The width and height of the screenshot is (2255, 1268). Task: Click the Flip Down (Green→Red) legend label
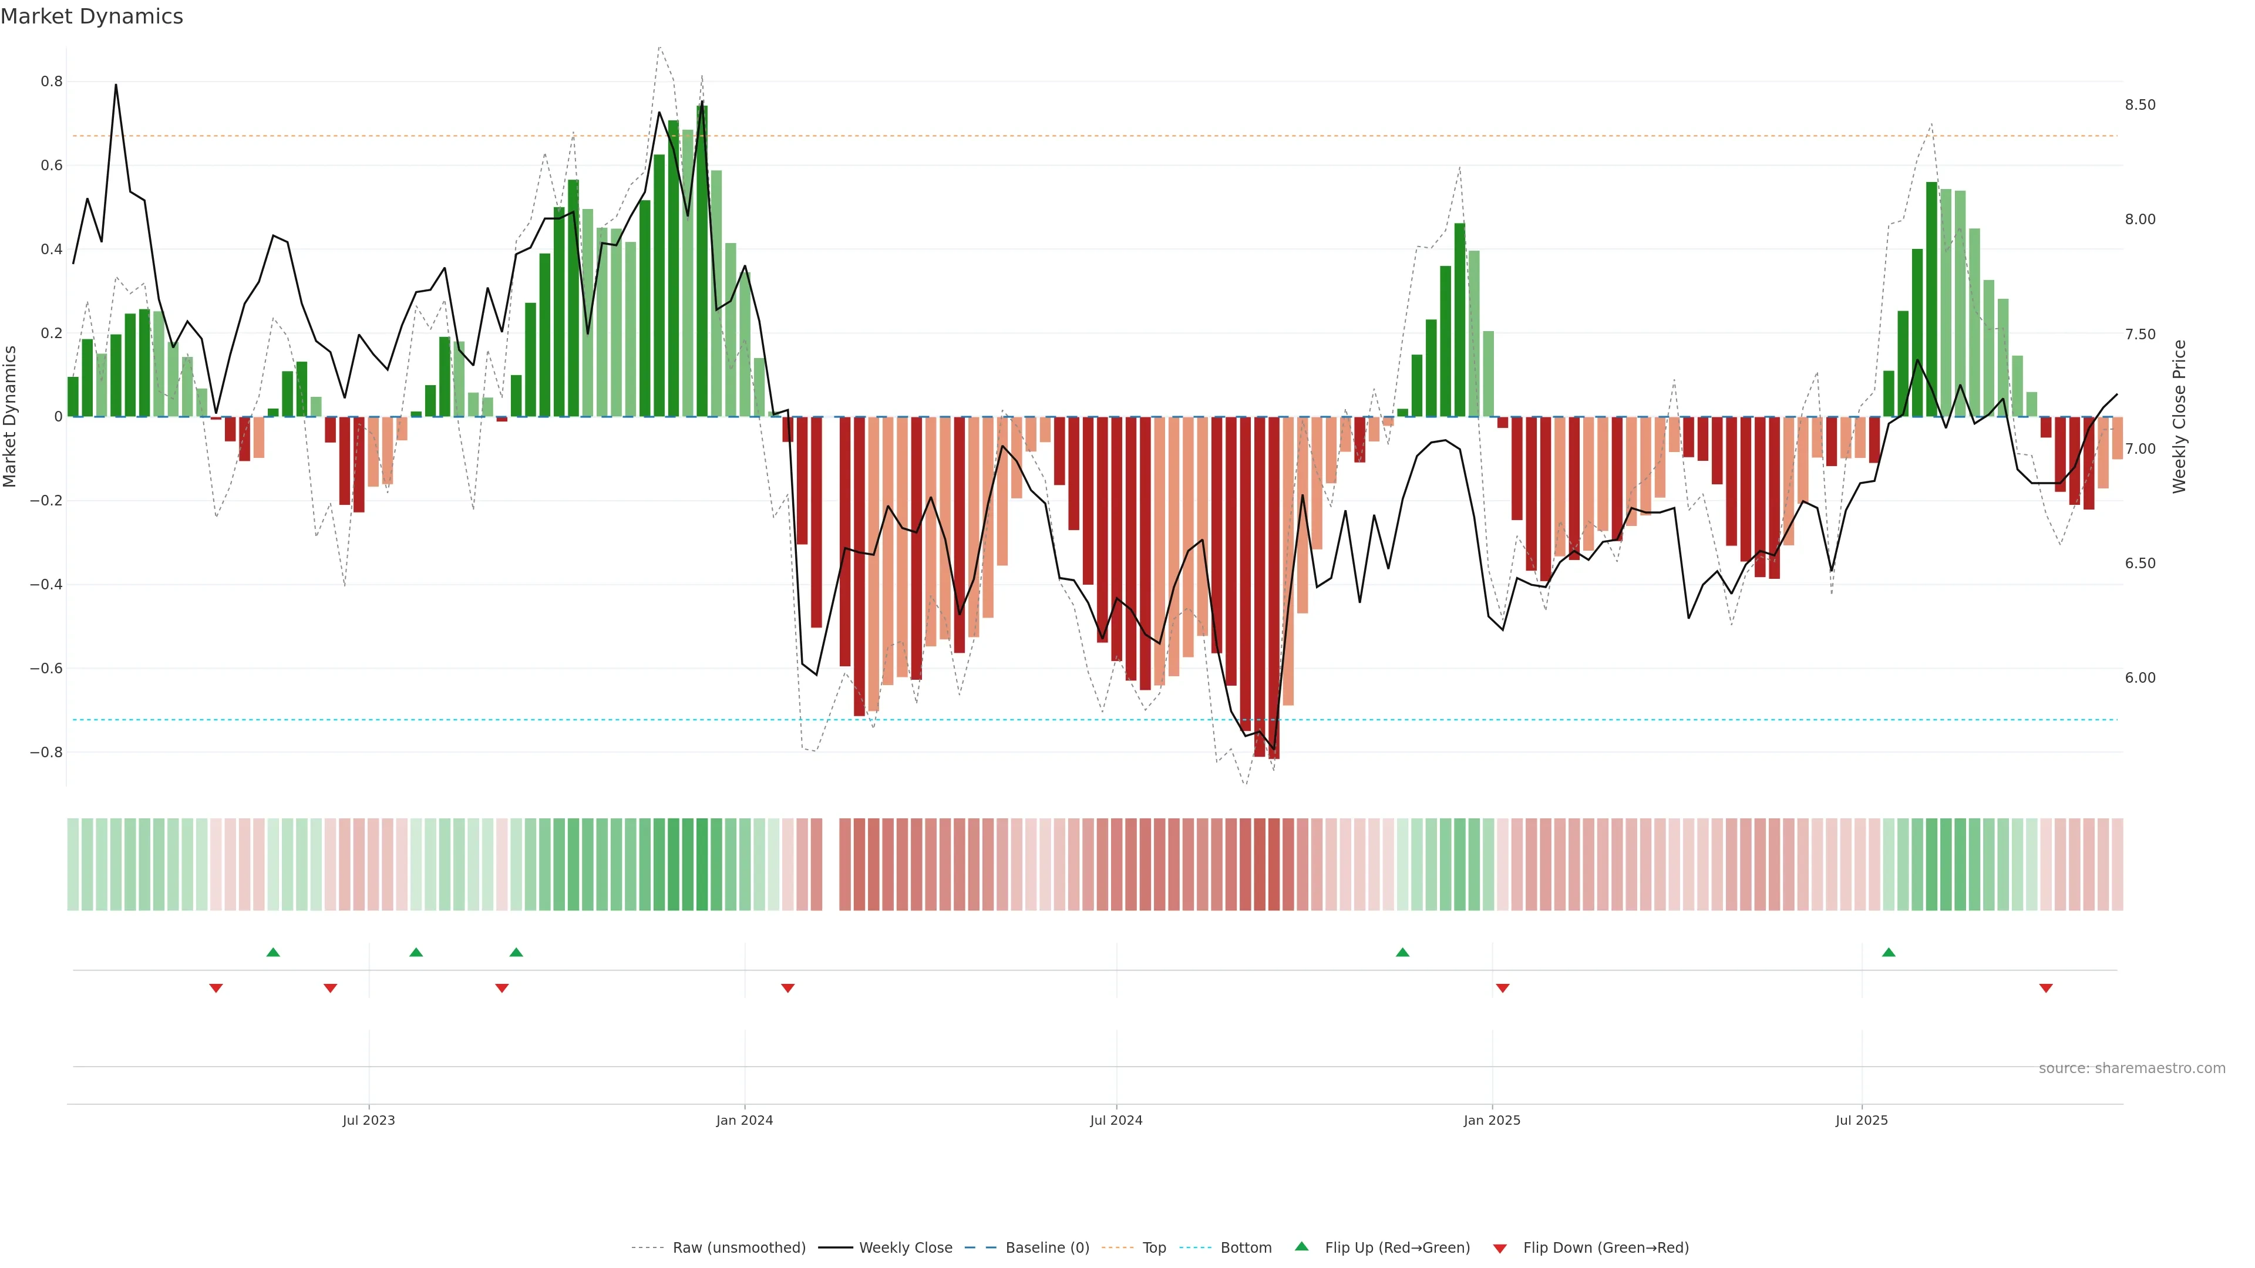pyautogui.click(x=1606, y=1248)
